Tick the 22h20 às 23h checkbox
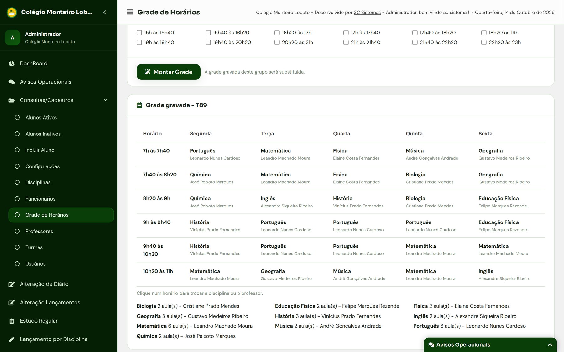Screen dimensions: 564x352 tap(484, 42)
